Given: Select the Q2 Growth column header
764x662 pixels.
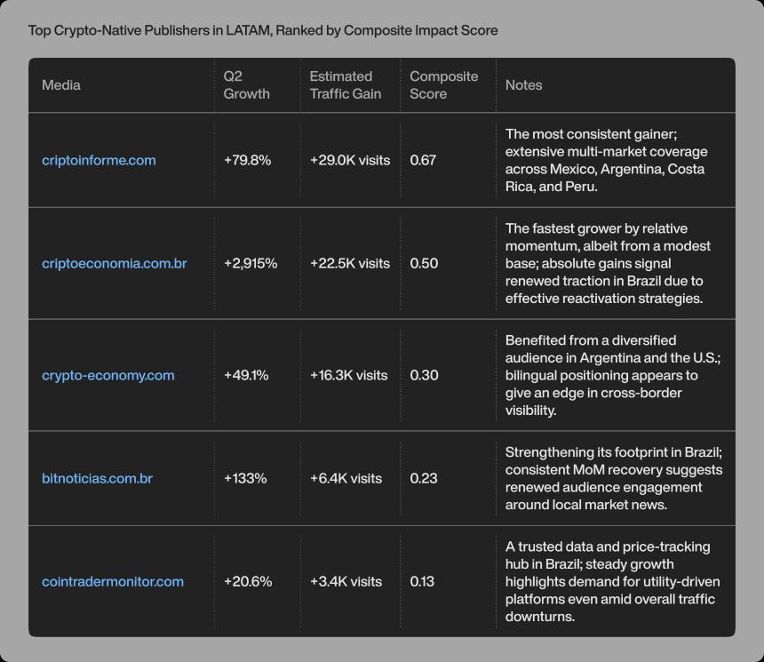Looking at the screenshot, I should (247, 84).
